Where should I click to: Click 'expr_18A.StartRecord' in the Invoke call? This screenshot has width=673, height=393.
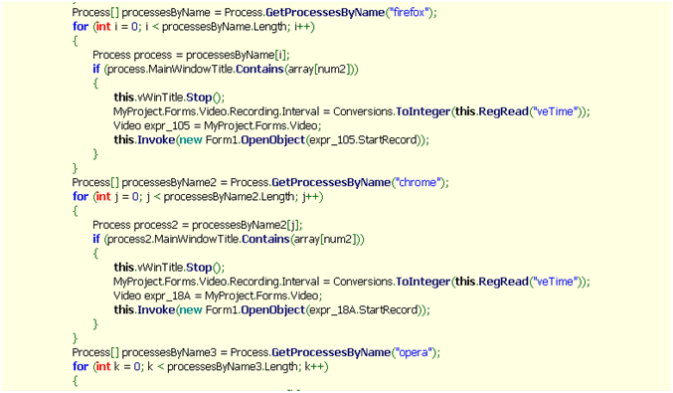point(365,310)
